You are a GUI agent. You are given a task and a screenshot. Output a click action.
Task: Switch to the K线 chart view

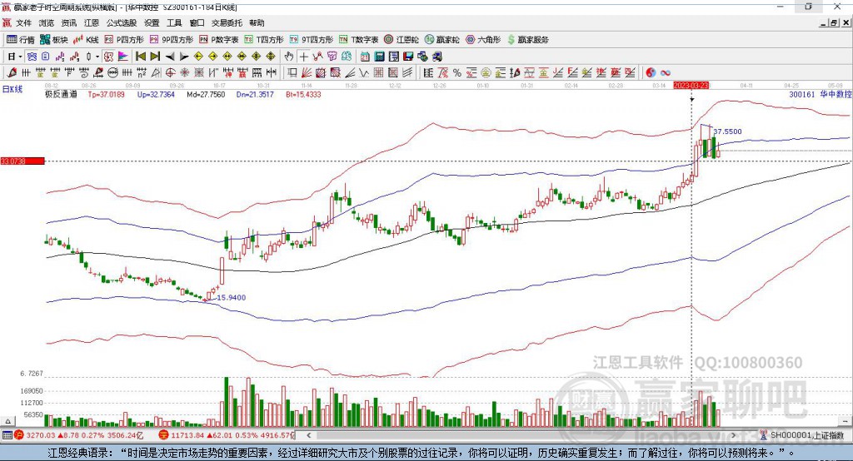[x=86, y=40]
